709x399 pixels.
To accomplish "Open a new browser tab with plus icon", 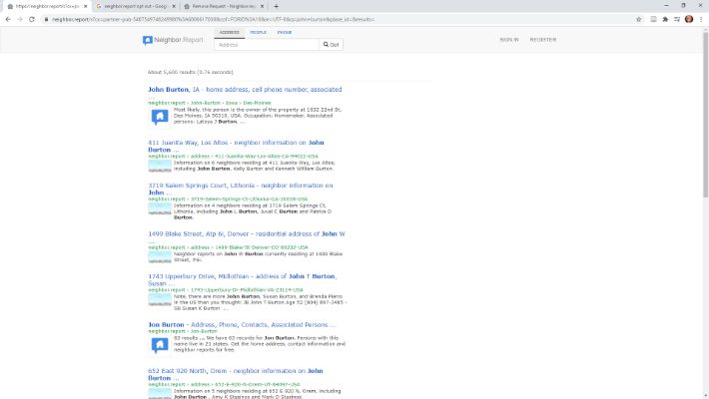I will (277, 6).
